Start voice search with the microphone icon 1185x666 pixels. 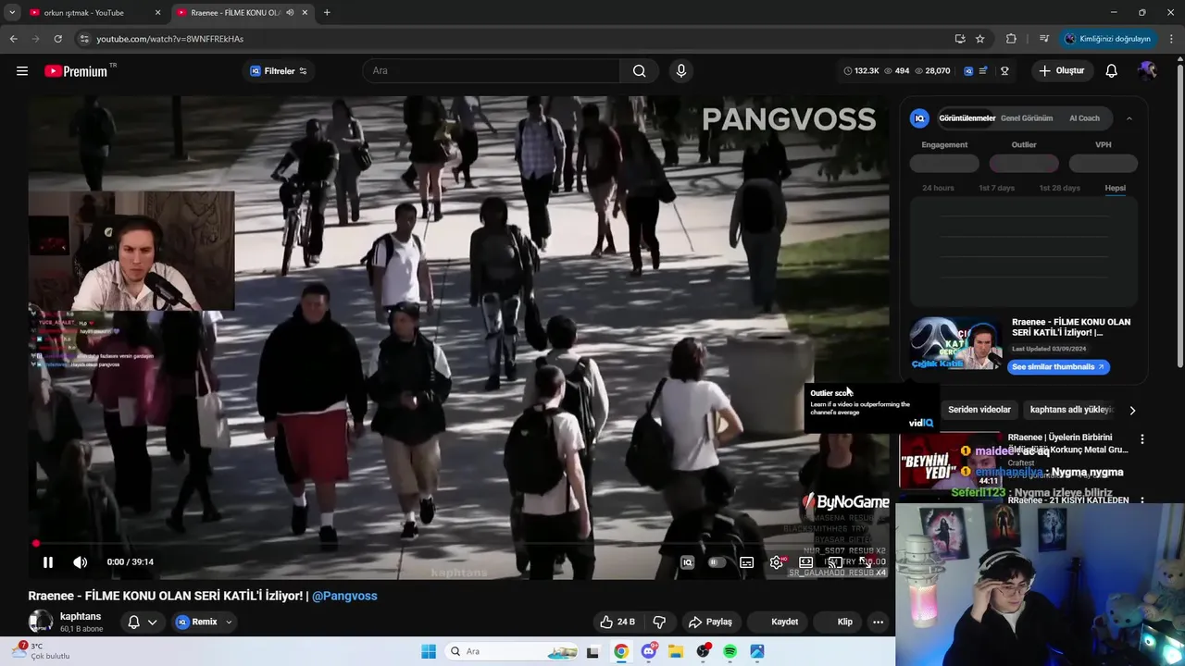(681, 71)
